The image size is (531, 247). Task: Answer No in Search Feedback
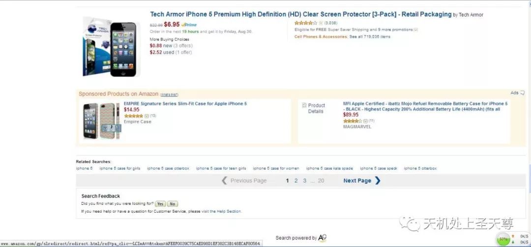pyautogui.click(x=172, y=203)
